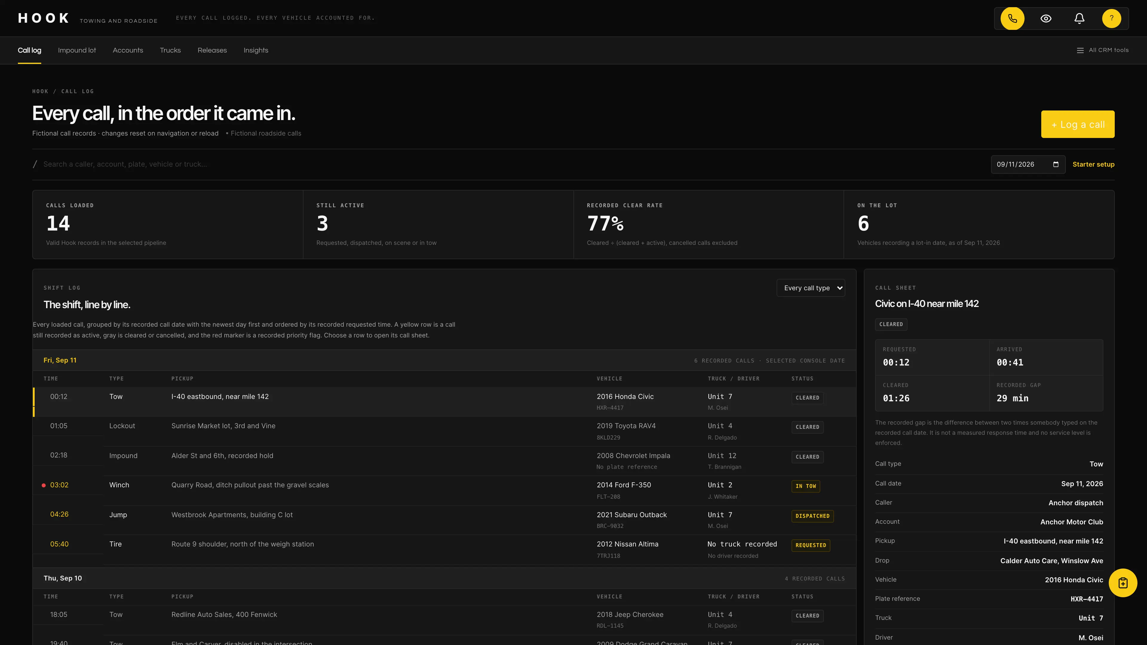The width and height of the screenshot is (1147, 645).
Task: Expand the Every call type dropdown
Action: [x=810, y=288]
